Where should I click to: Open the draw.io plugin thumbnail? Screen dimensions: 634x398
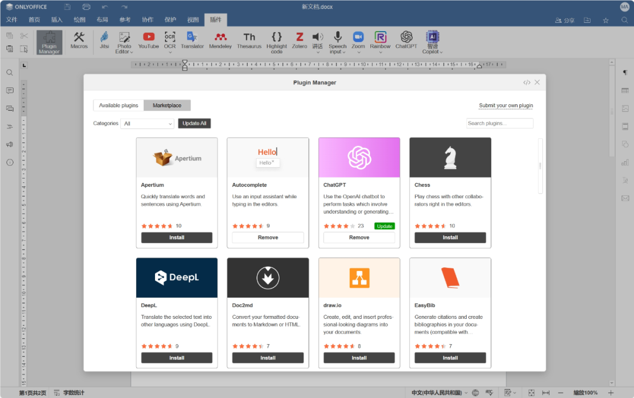click(359, 278)
